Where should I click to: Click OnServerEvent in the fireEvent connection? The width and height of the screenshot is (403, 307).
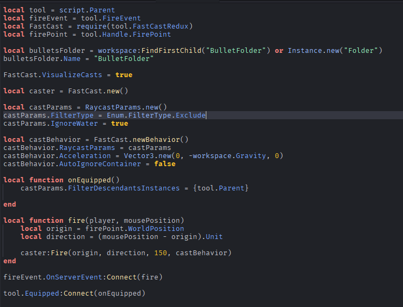point(74,277)
